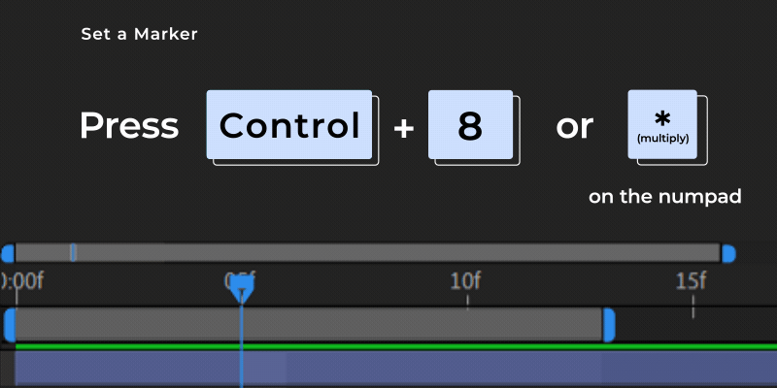Click the gray work area bar
Viewport: 777px width, 388px height.
click(309, 325)
